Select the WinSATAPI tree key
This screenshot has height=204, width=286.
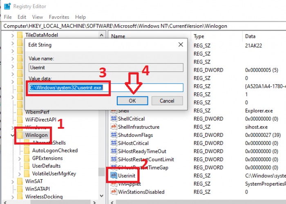[x=38, y=189]
